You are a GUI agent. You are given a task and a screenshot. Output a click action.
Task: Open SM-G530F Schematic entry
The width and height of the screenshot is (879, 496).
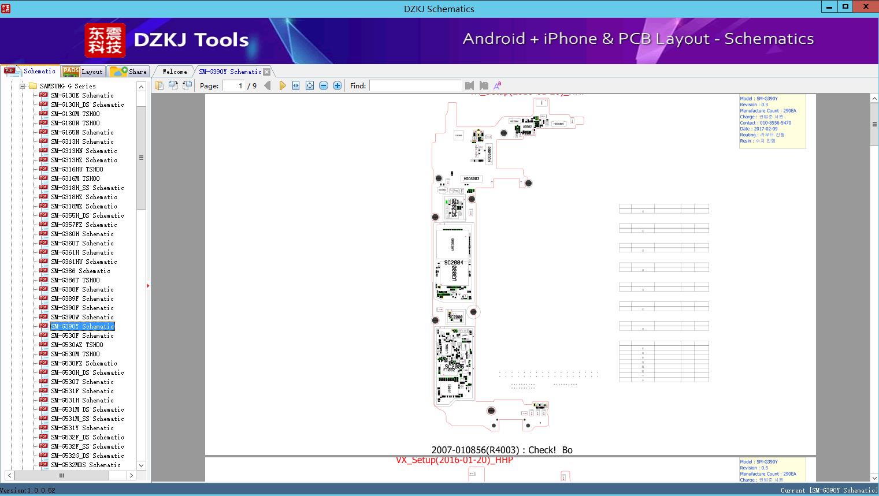[x=82, y=335]
